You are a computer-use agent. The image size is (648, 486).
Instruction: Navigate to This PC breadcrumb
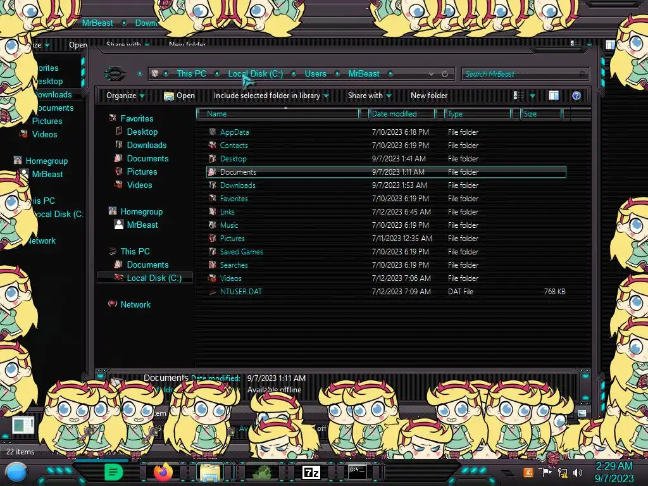[x=191, y=73]
